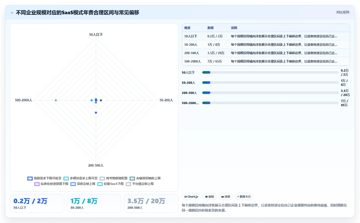Open the 1万 / 8万 data card
The height and width of the screenshot is (223, 360).
(x=94, y=203)
